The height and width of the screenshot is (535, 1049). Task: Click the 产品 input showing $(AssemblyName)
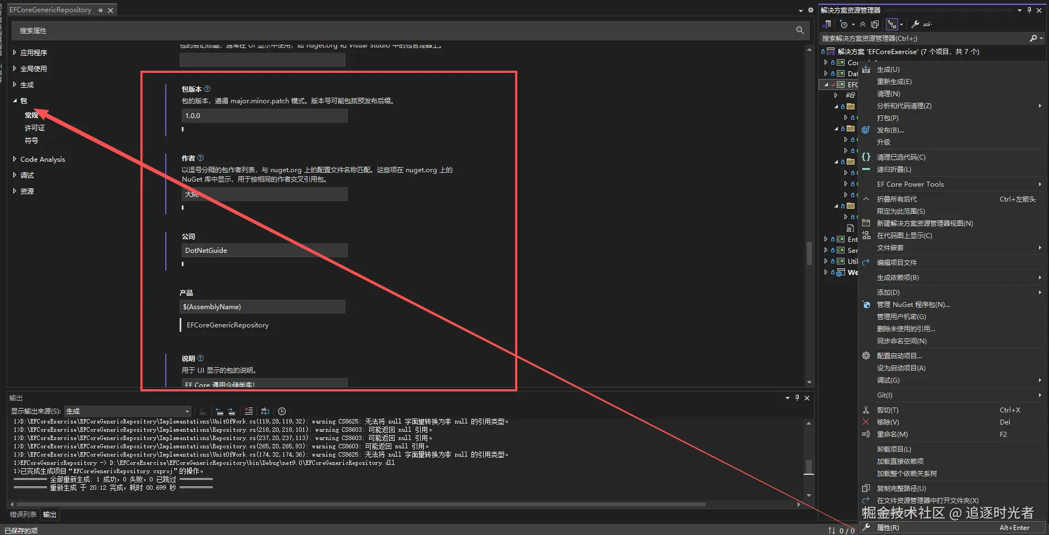[x=263, y=306]
